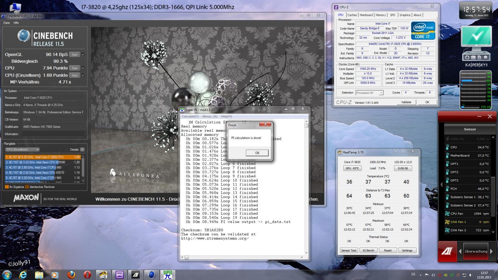This screenshot has height=280, width=498.
Task: Run XS Bench in RealTemp
Action: point(368,250)
